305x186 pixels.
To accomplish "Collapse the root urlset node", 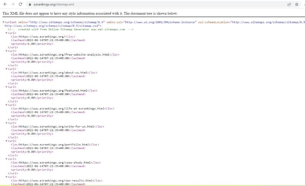I will click(x=3, y=22).
